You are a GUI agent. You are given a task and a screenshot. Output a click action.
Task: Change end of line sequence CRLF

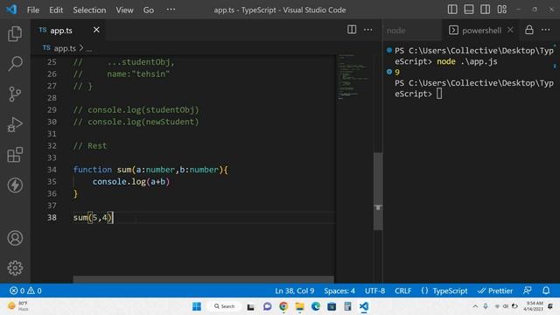click(402, 290)
